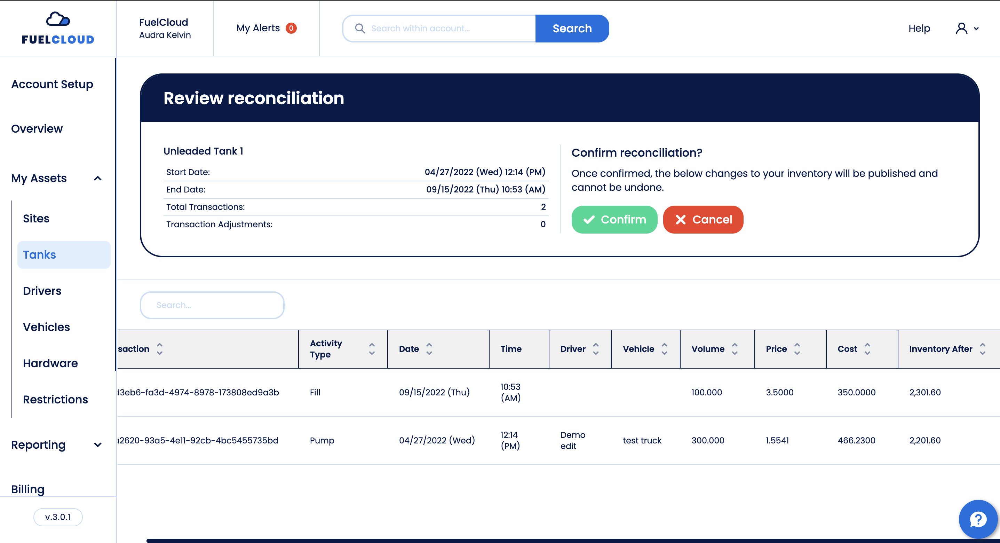Sort table by Cost column arrows

pos(867,349)
